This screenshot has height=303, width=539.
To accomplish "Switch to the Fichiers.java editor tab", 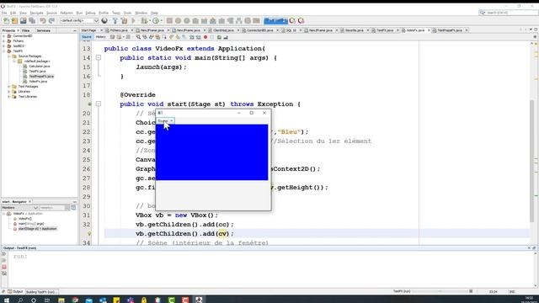I will [119, 30].
